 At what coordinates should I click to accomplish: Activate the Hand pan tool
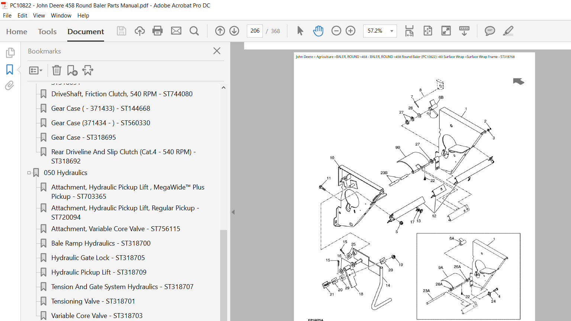click(318, 31)
